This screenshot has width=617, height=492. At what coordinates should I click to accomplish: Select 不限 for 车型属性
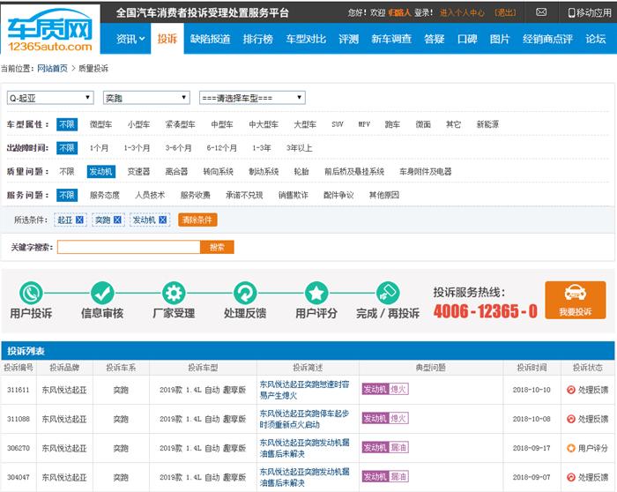tap(67, 124)
